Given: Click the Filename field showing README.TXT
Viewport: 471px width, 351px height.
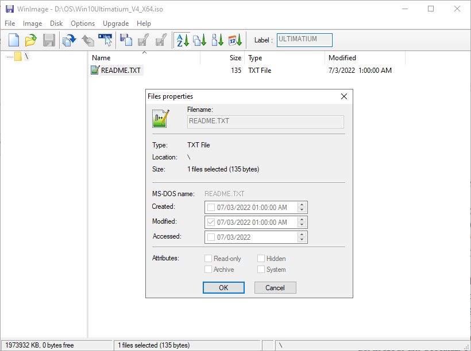Looking at the screenshot, I should (x=265, y=122).
